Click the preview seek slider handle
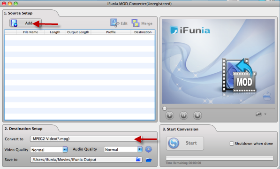Viewport: 280px width, 169px height. click(x=165, y=108)
